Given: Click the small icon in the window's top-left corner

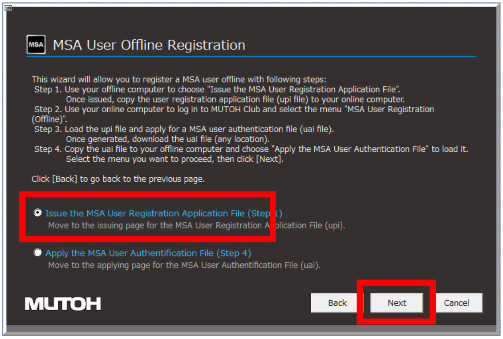Looking at the screenshot, I should pos(8,8).
